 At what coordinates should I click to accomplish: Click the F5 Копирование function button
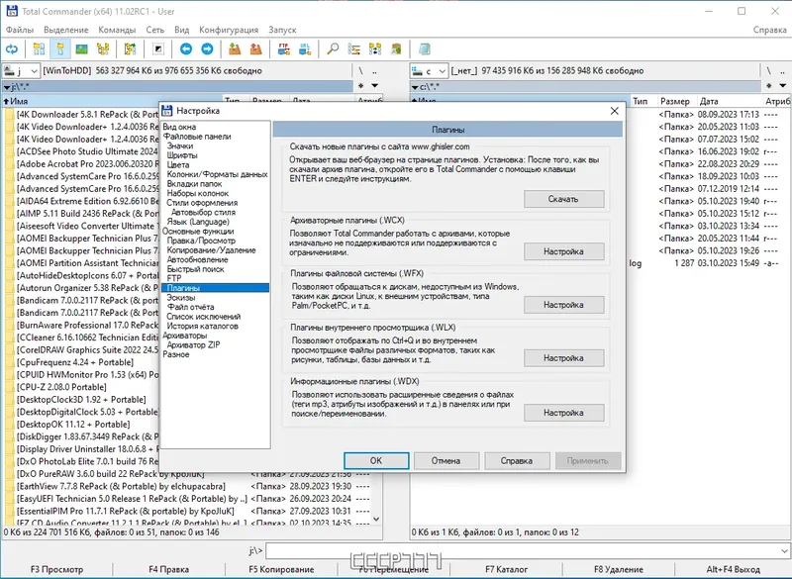click(x=281, y=570)
